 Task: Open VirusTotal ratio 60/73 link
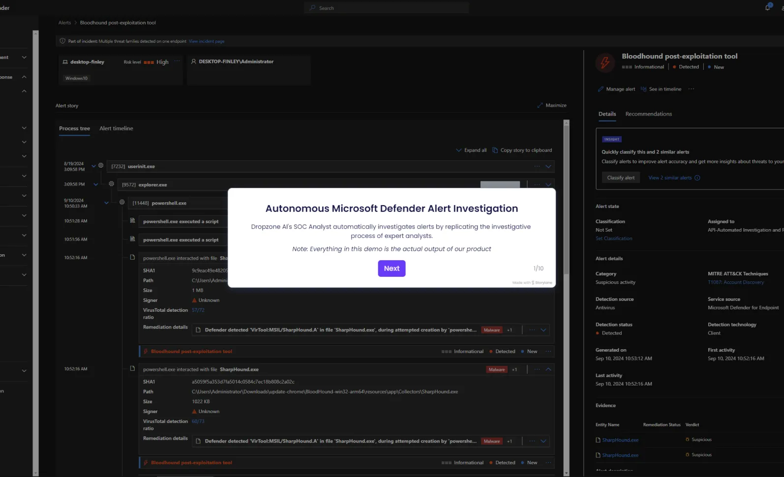(x=198, y=421)
